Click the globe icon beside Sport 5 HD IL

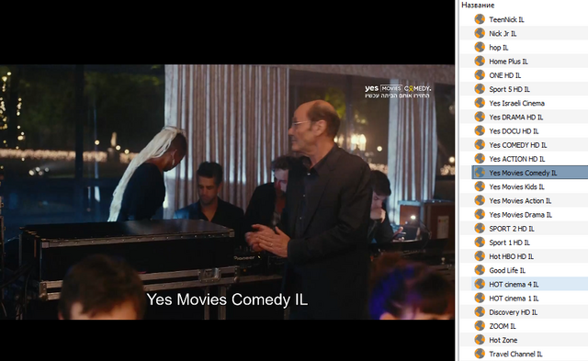tap(480, 89)
